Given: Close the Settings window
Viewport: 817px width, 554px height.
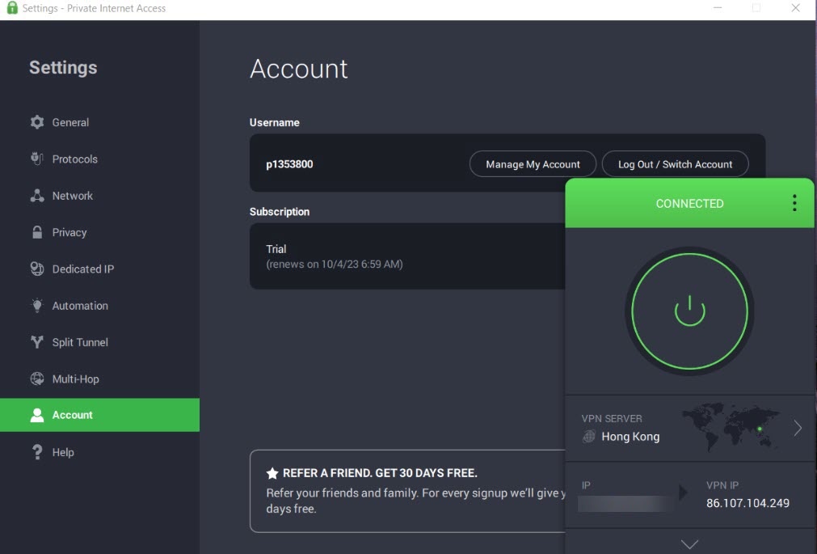Looking at the screenshot, I should point(795,8).
